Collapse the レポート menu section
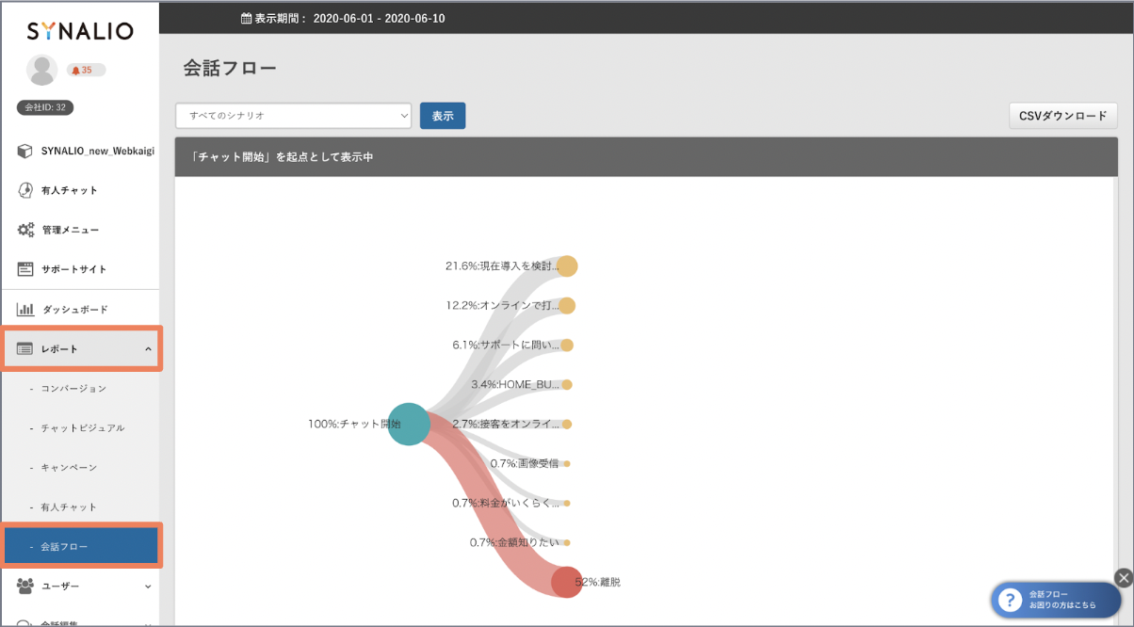This screenshot has width=1134, height=627. tap(148, 349)
